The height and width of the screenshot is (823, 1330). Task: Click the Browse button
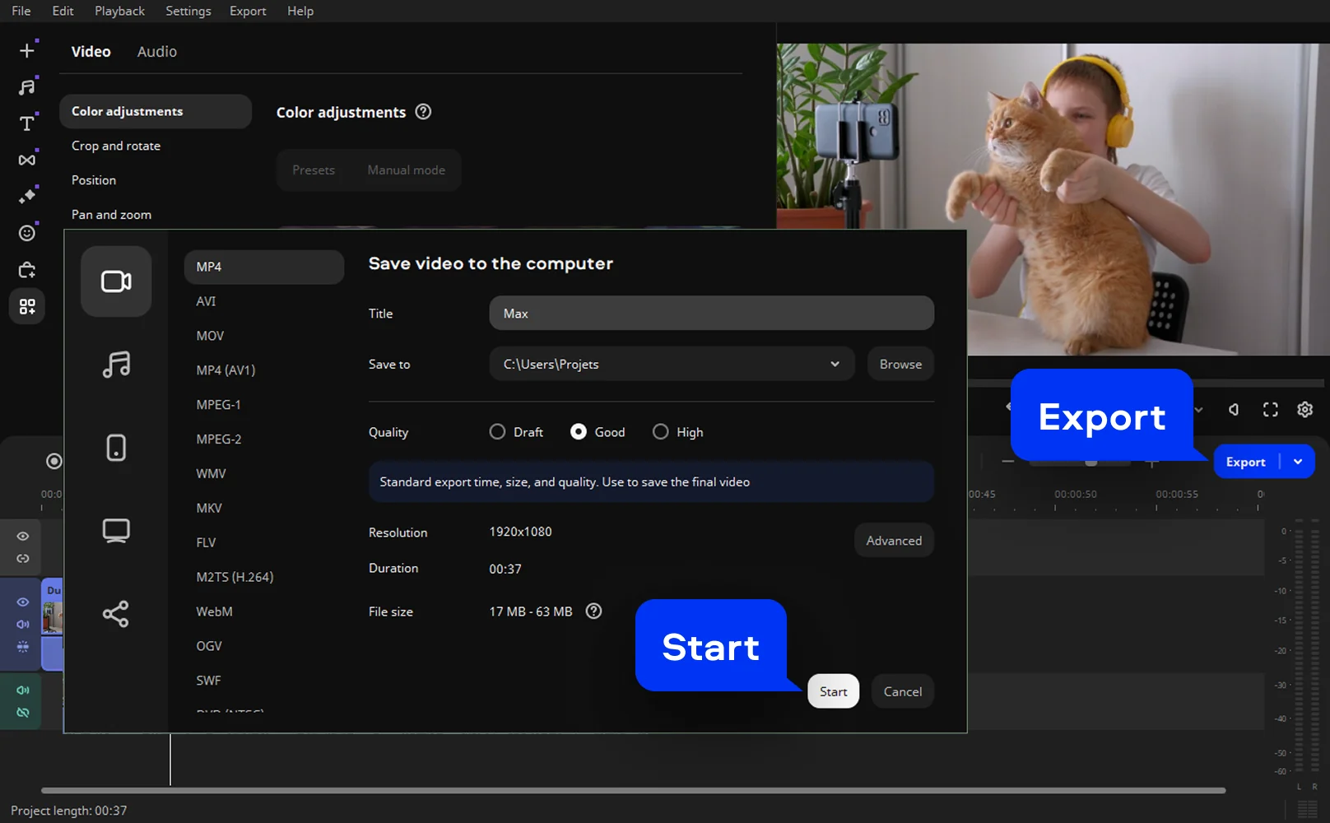(900, 364)
